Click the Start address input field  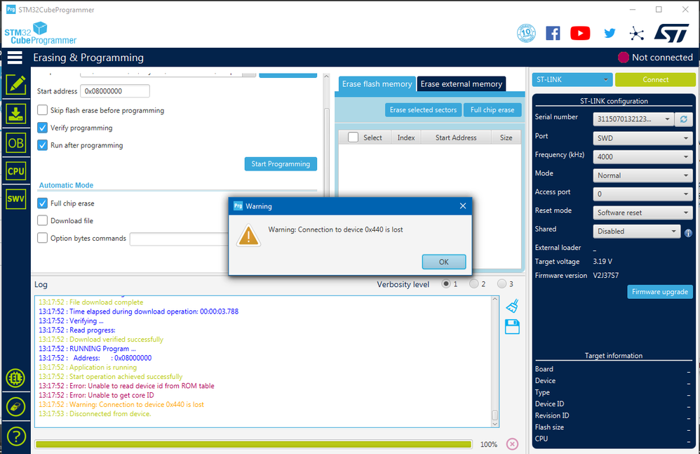pyautogui.click(x=115, y=91)
